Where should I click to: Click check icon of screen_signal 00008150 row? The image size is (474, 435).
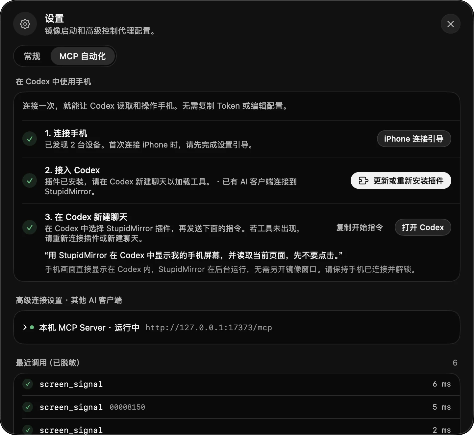pyautogui.click(x=28, y=407)
